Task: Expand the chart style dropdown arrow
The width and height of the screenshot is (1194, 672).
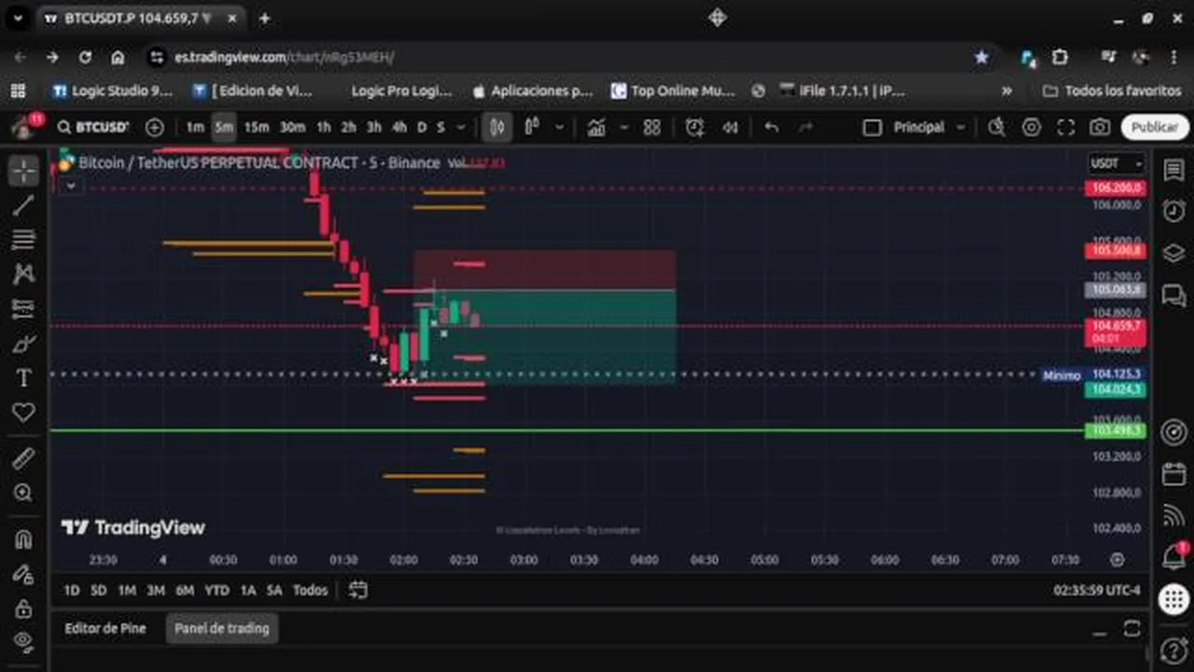Action: (x=560, y=127)
